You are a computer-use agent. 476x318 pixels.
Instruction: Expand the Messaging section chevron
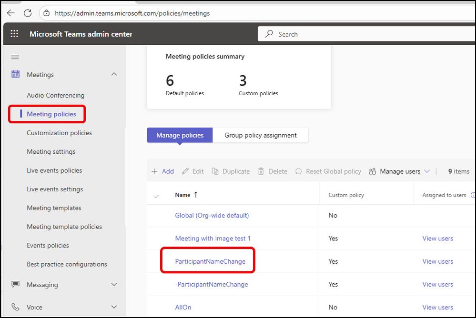pyautogui.click(x=114, y=284)
